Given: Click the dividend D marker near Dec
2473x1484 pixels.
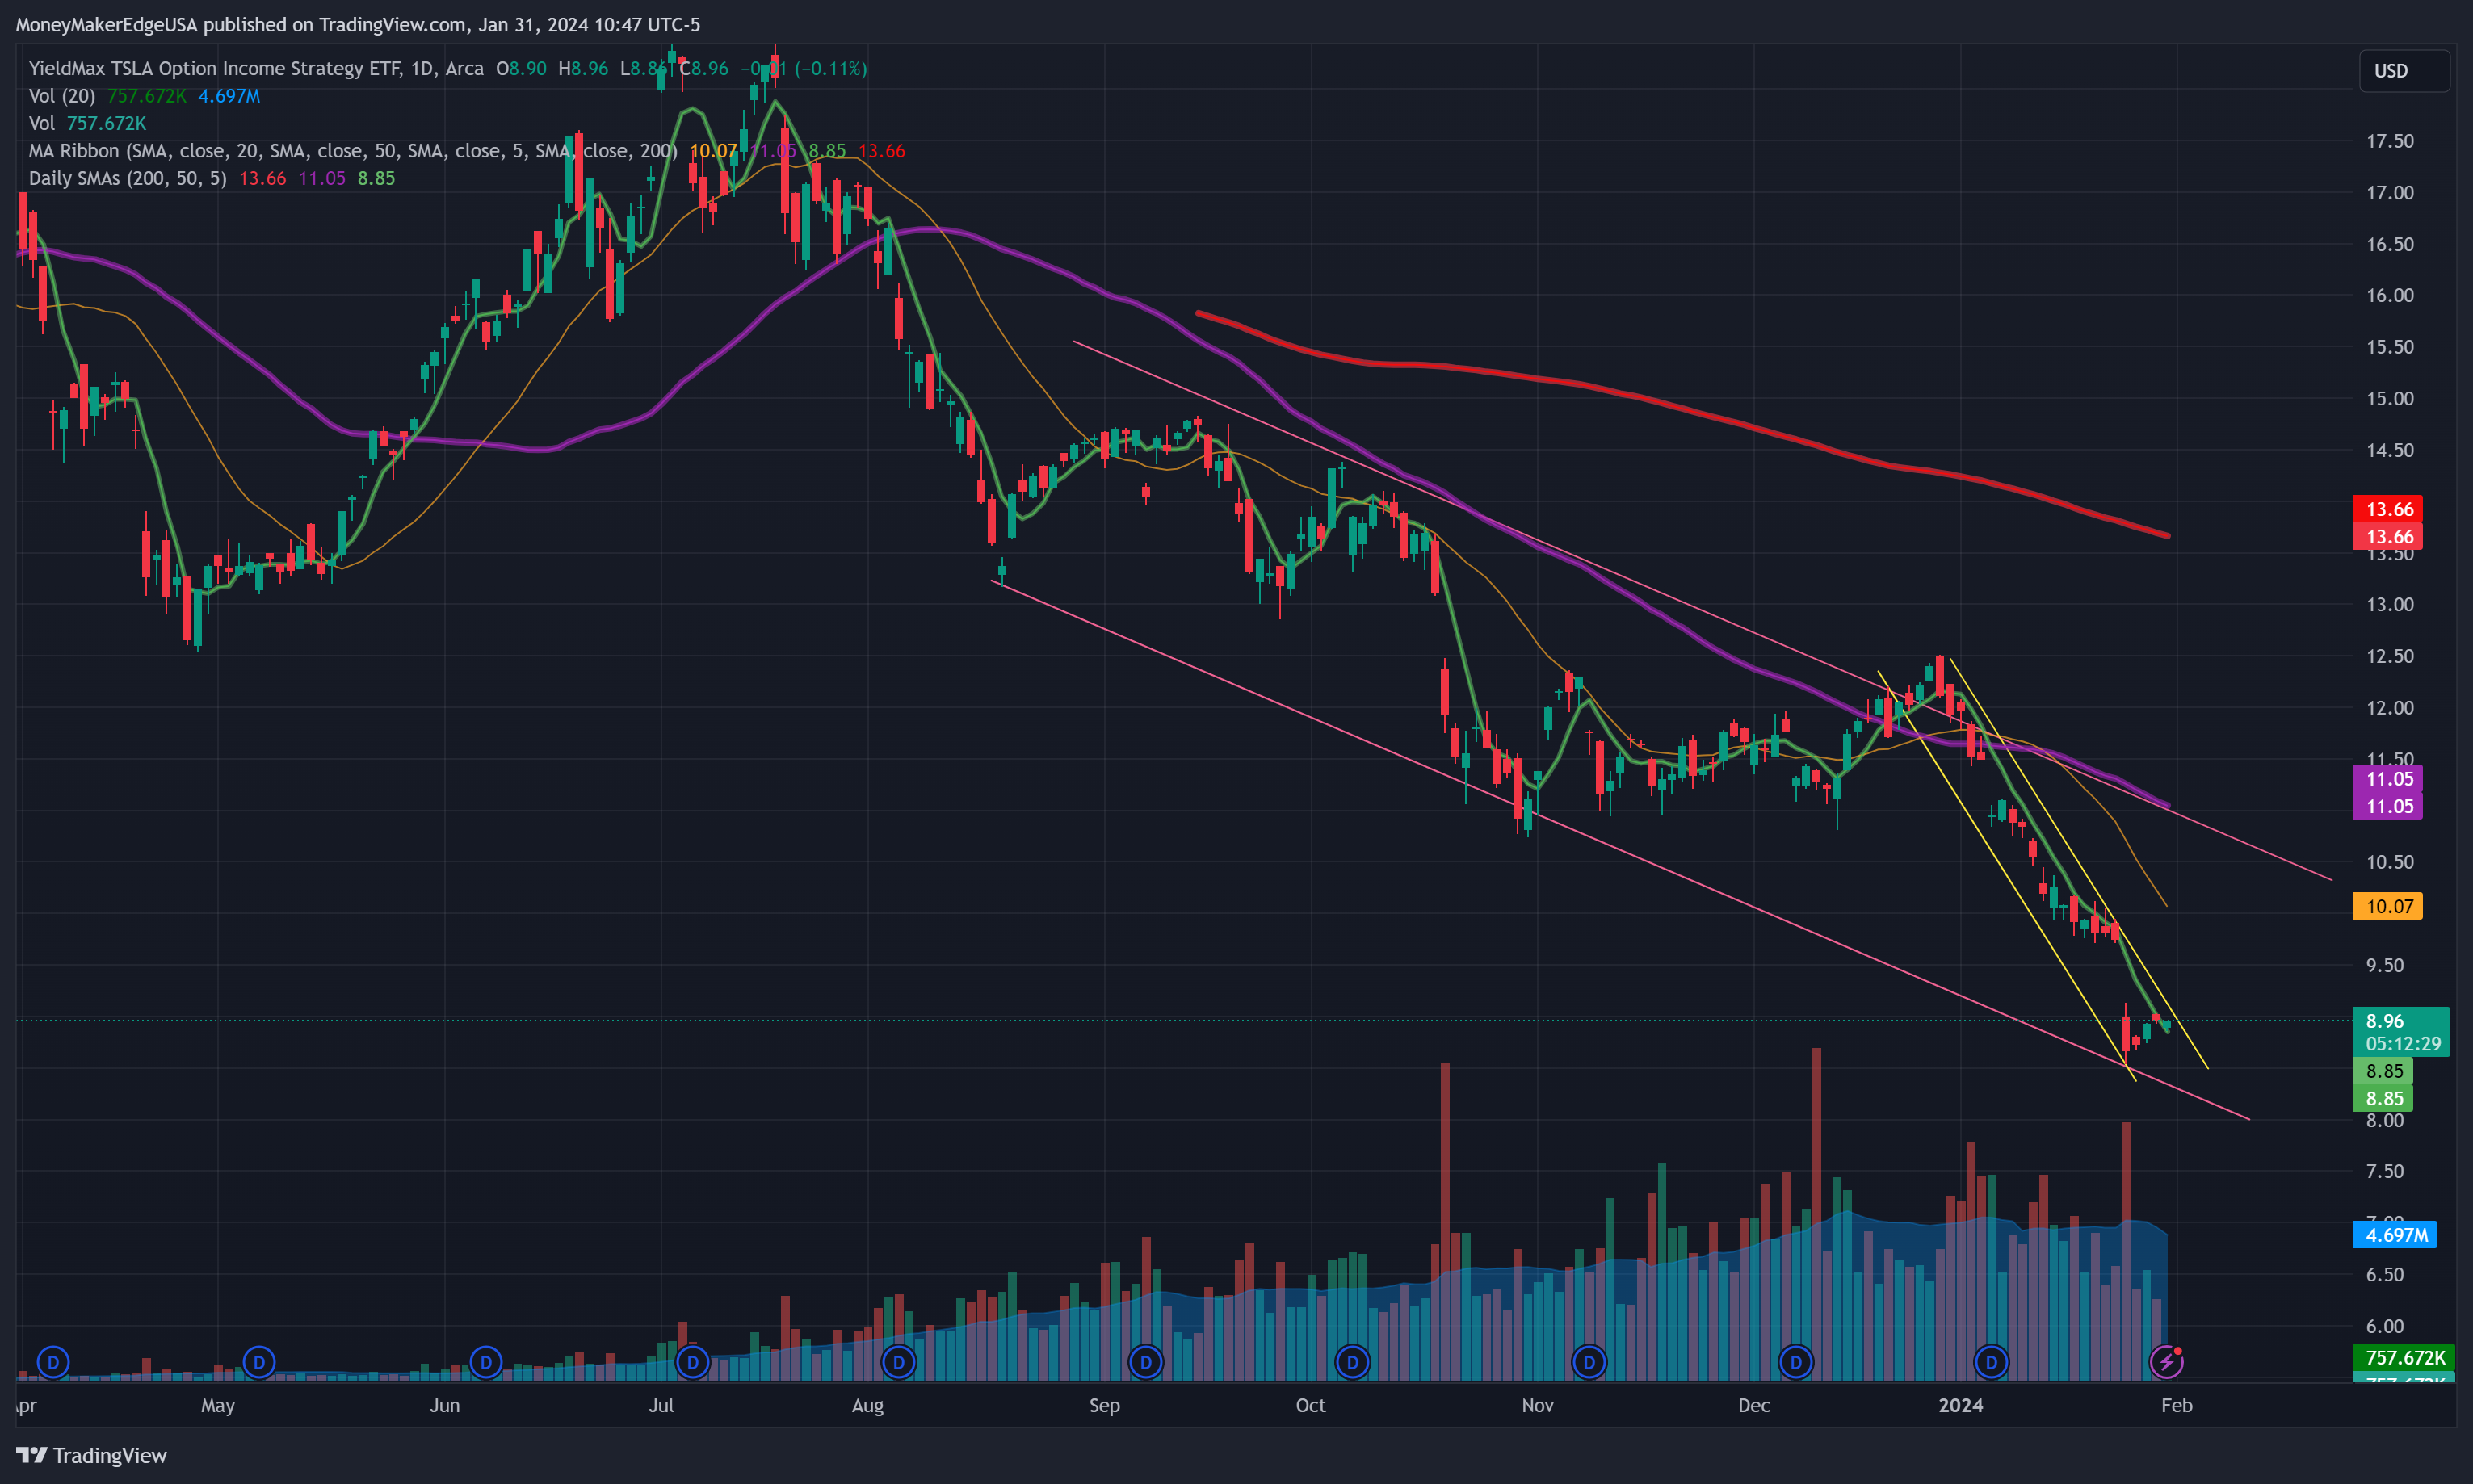Looking at the screenshot, I should 1796,1362.
